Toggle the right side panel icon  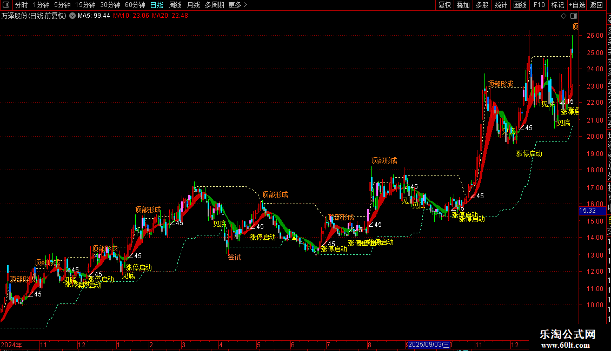pyautogui.click(x=574, y=16)
